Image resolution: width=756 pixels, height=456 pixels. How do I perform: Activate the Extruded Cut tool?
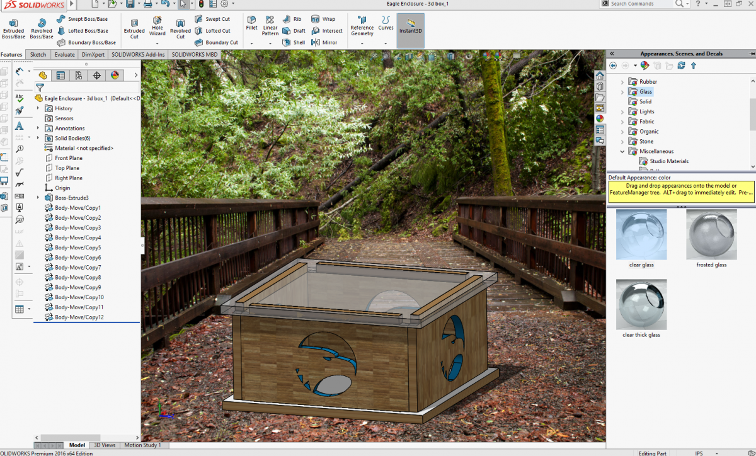134,28
